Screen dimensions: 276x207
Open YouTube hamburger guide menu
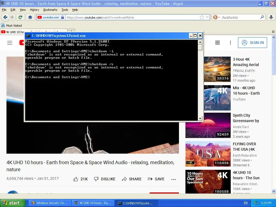tap(10, 43)
